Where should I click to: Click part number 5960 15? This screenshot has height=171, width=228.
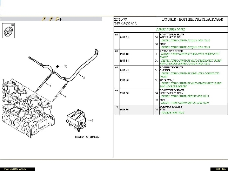pyautogui.click(x=124, y=37)
